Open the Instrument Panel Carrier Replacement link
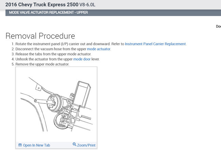Image resolution: width=221 pixels, height=152 pixels. tap(155, 44)
